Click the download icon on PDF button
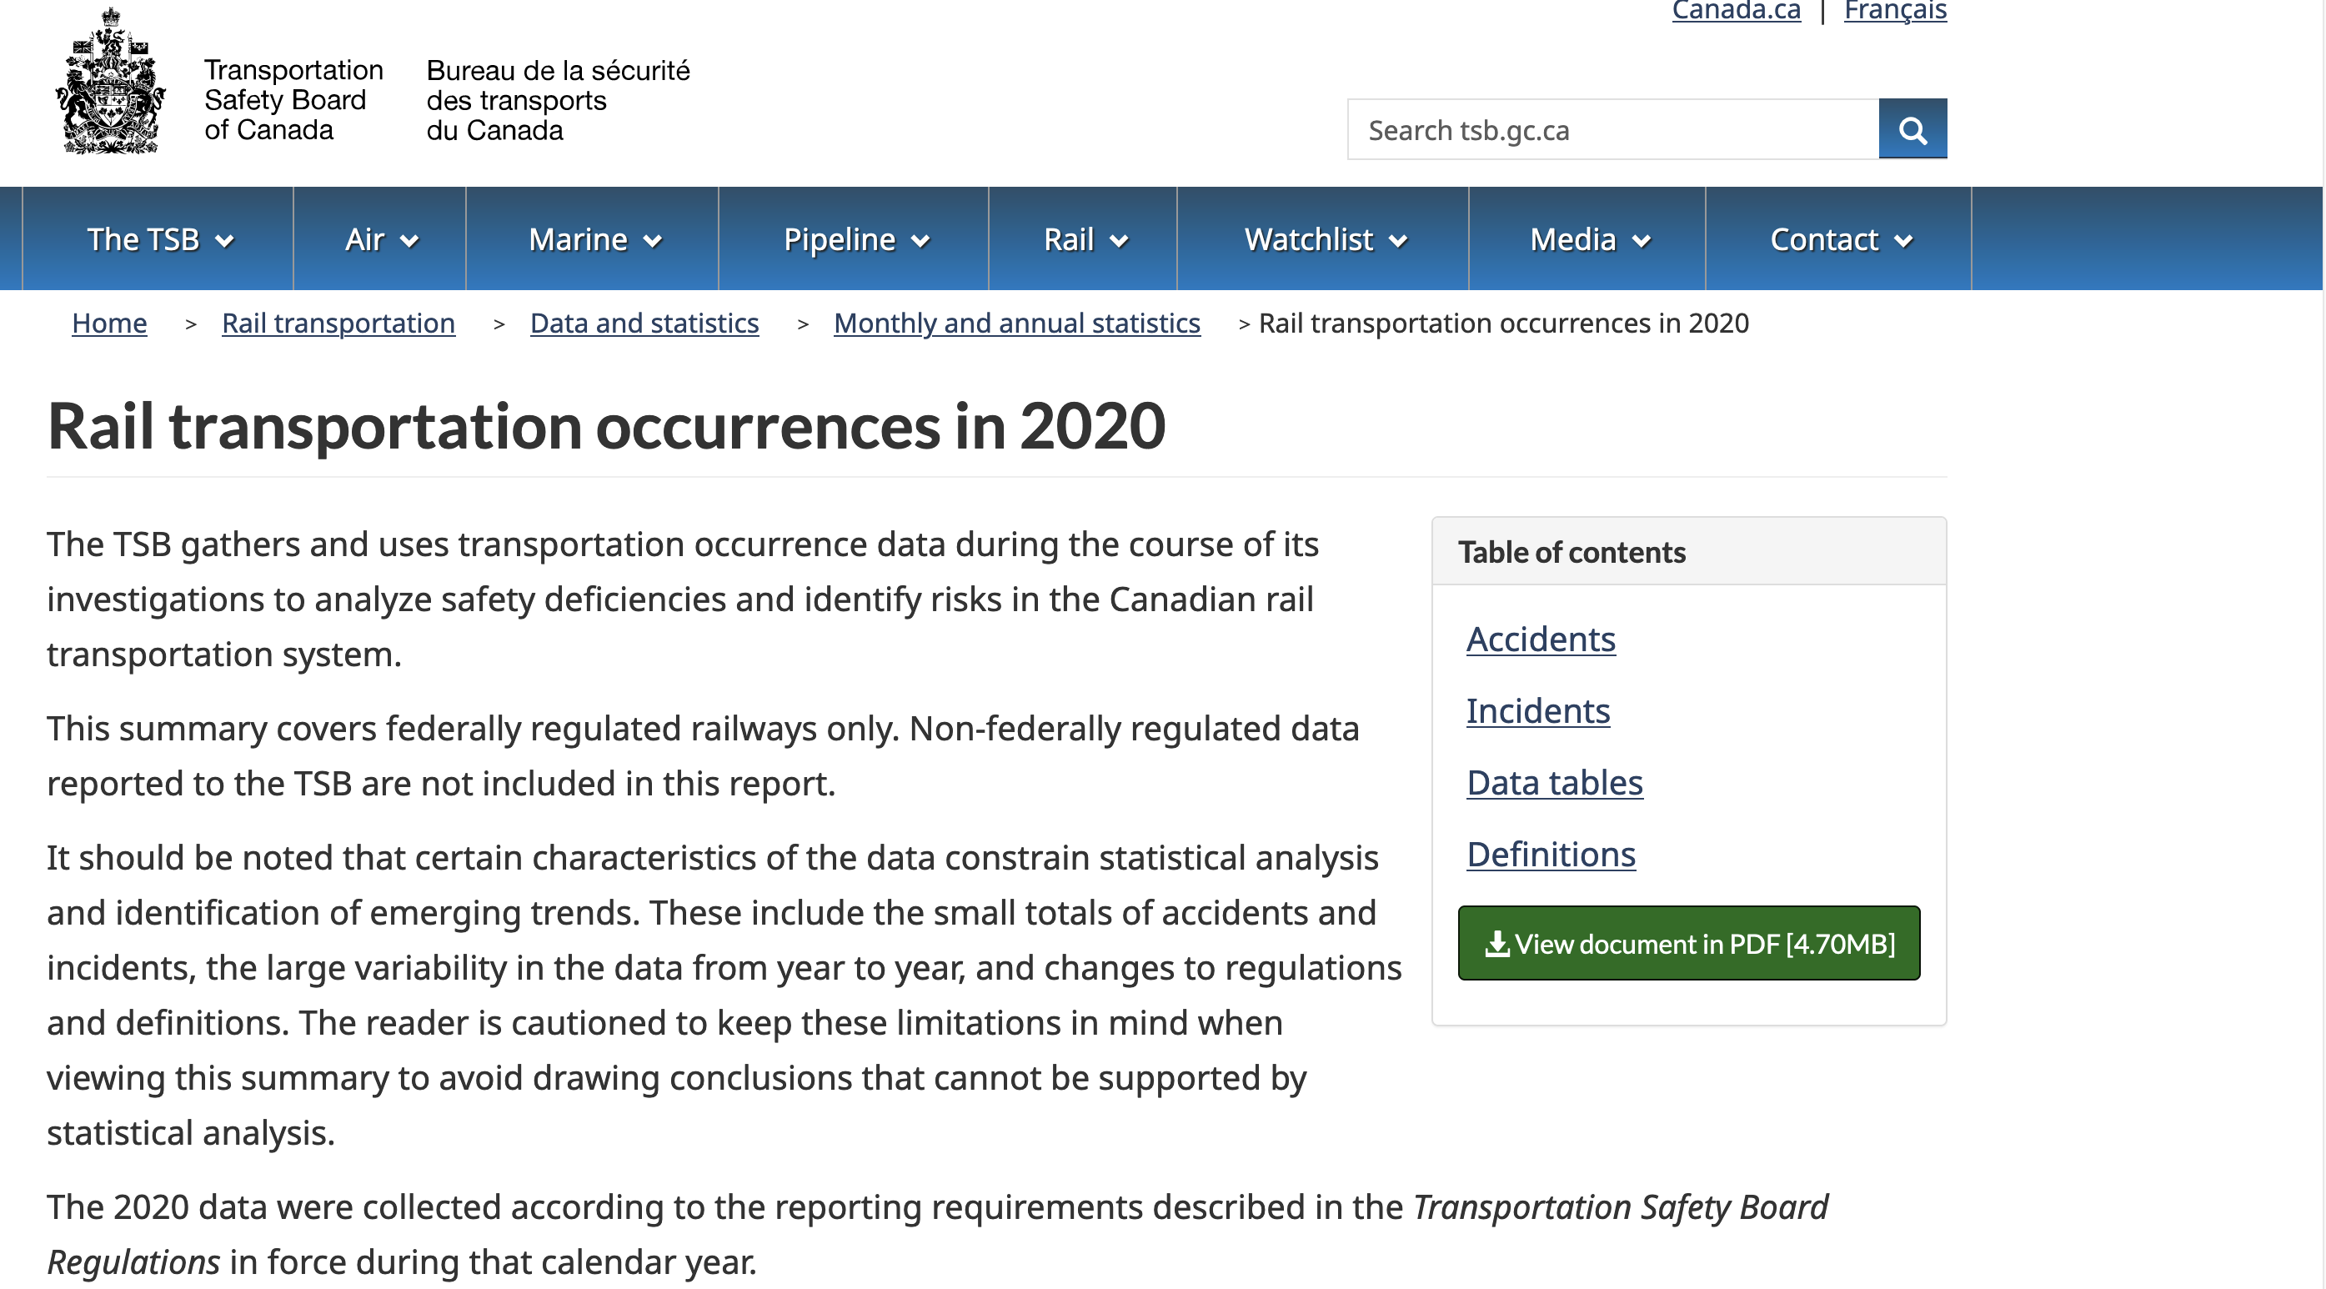2326x1289 pixels. [1496, 944]
